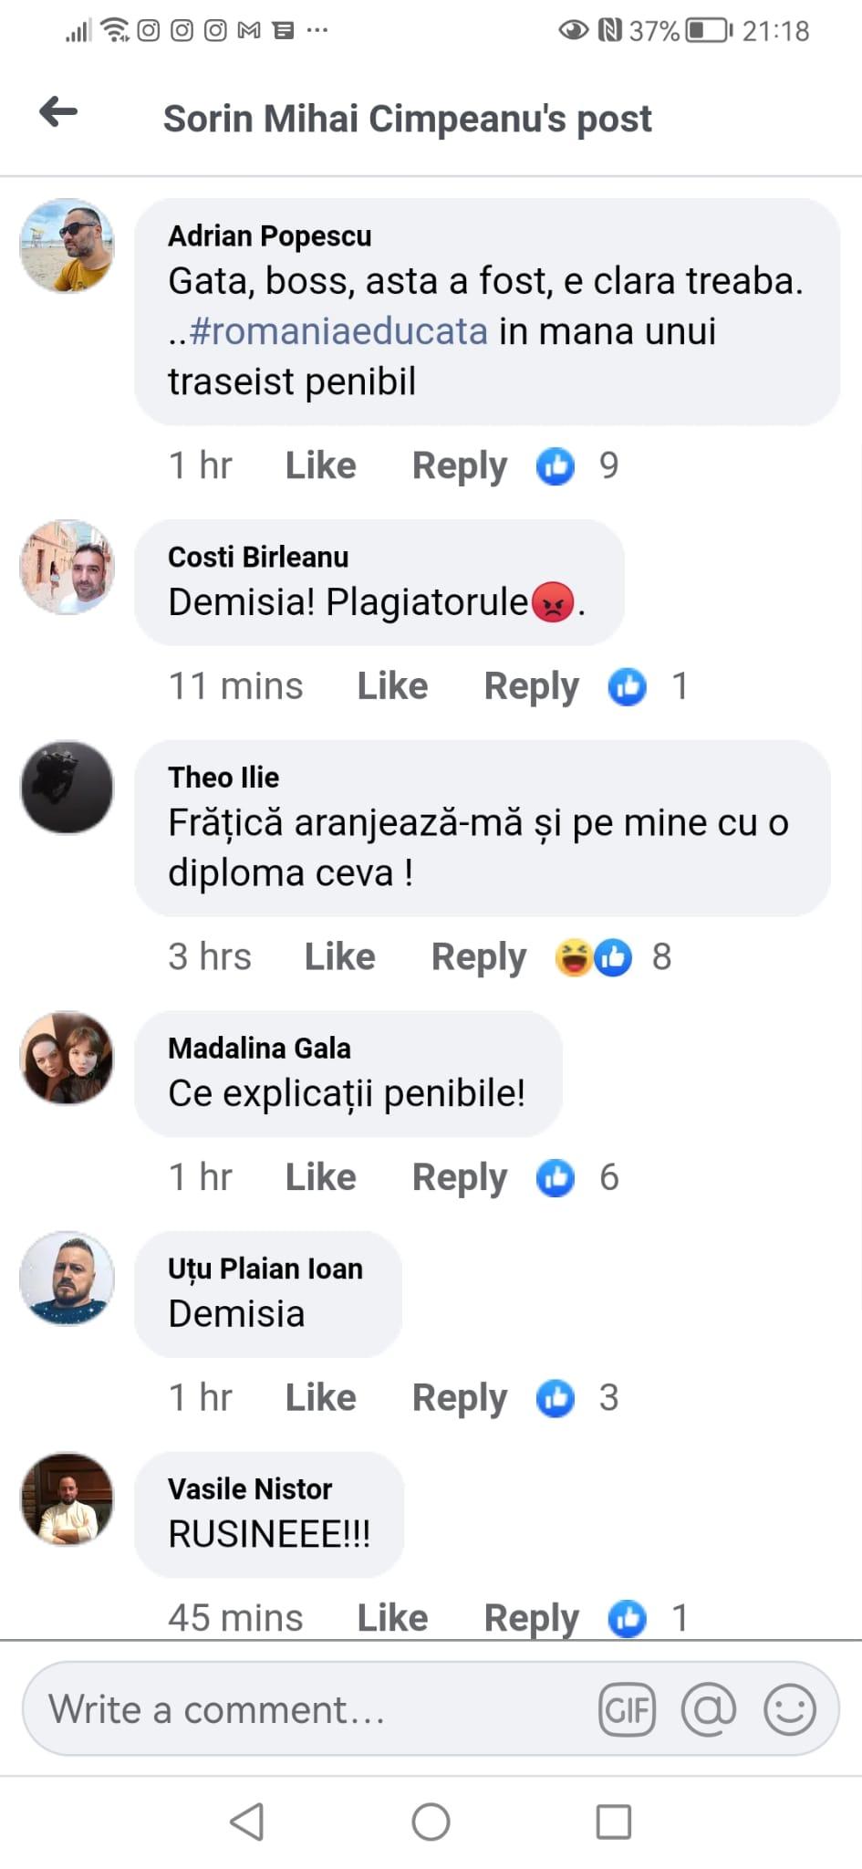The width and height of the screenshot is (862, 1869).
Task: Tap the @ mention icon
Action: point(708,1709)
